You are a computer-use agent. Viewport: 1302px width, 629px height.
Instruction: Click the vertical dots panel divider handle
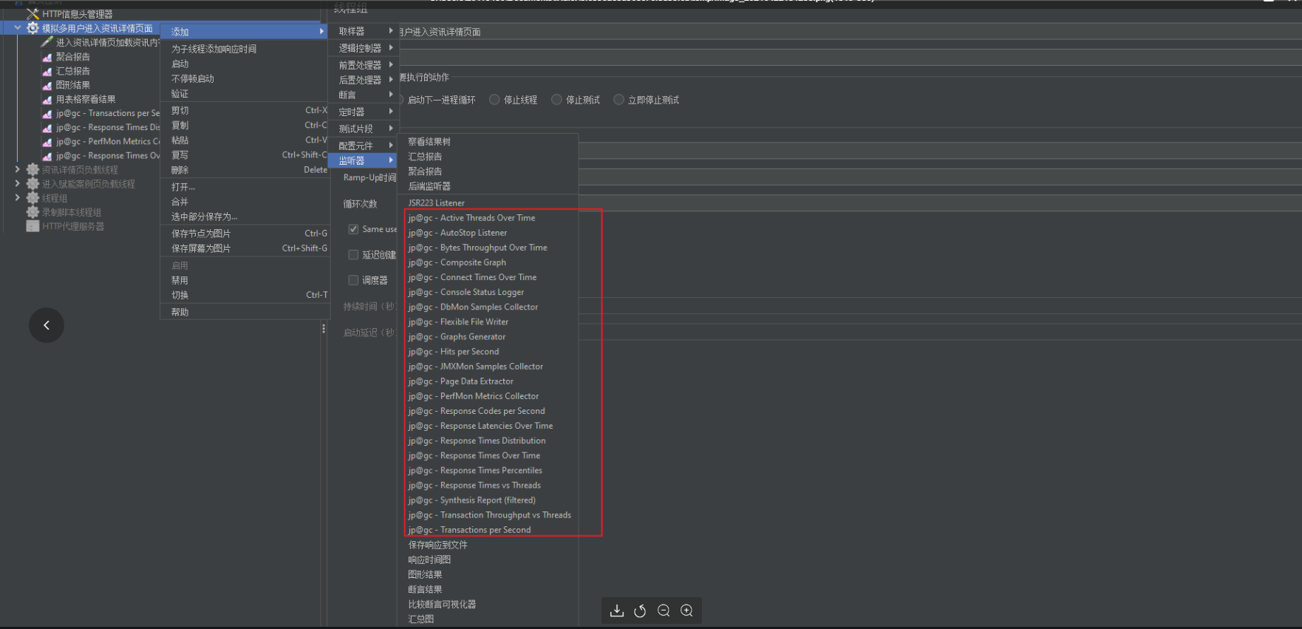tap(324, 328)
